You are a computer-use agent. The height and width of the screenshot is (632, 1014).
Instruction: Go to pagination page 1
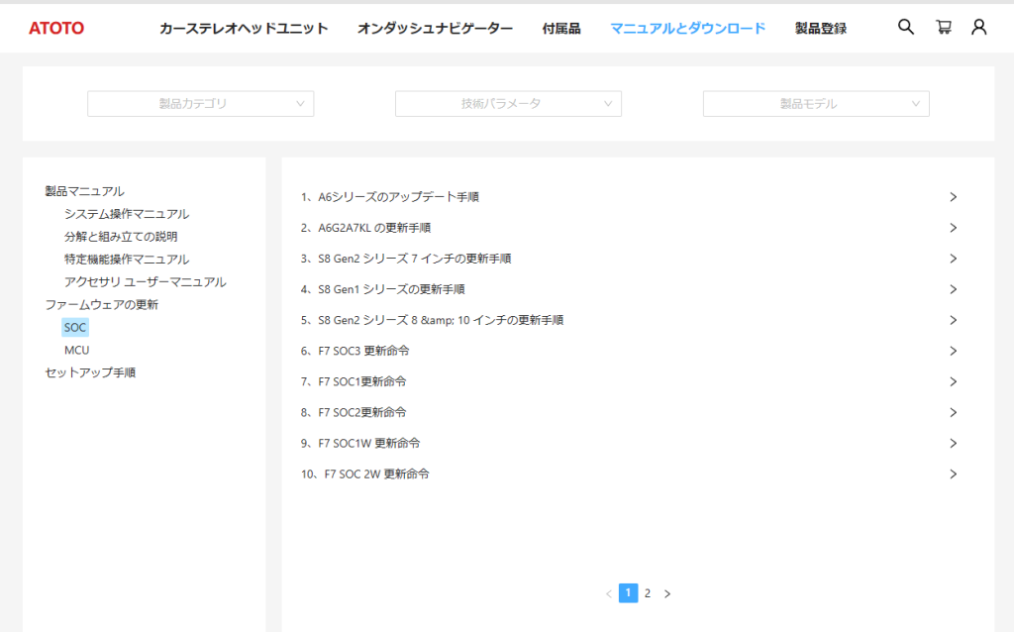628,593
